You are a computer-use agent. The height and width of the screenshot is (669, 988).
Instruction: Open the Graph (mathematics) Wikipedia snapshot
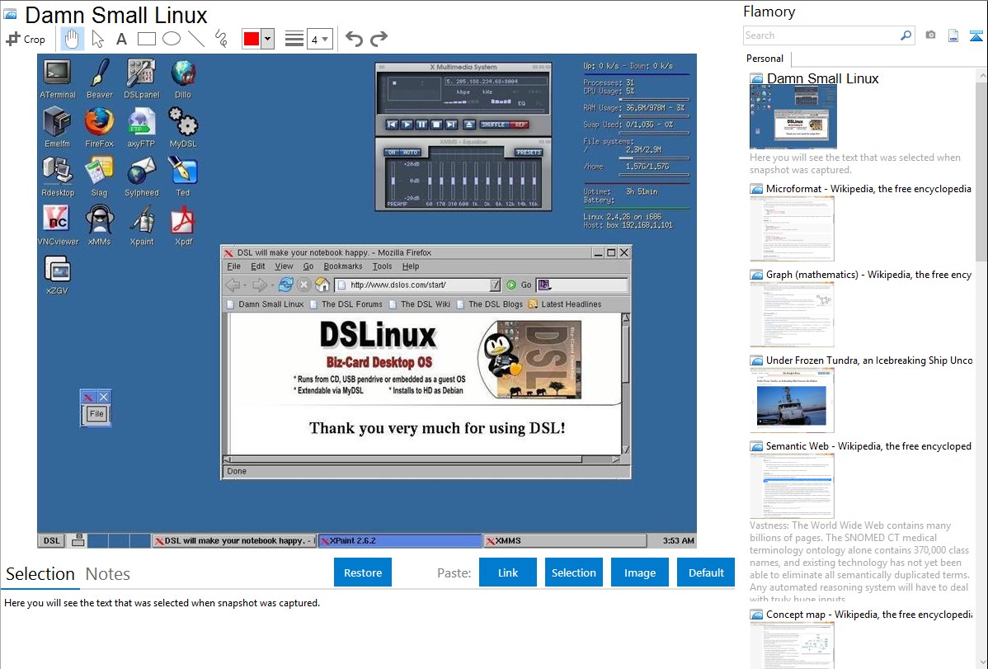[x=792, y=314]
